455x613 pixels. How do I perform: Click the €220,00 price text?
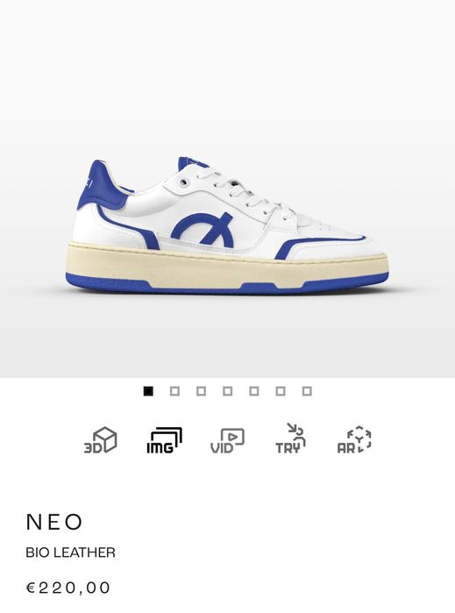68,588
